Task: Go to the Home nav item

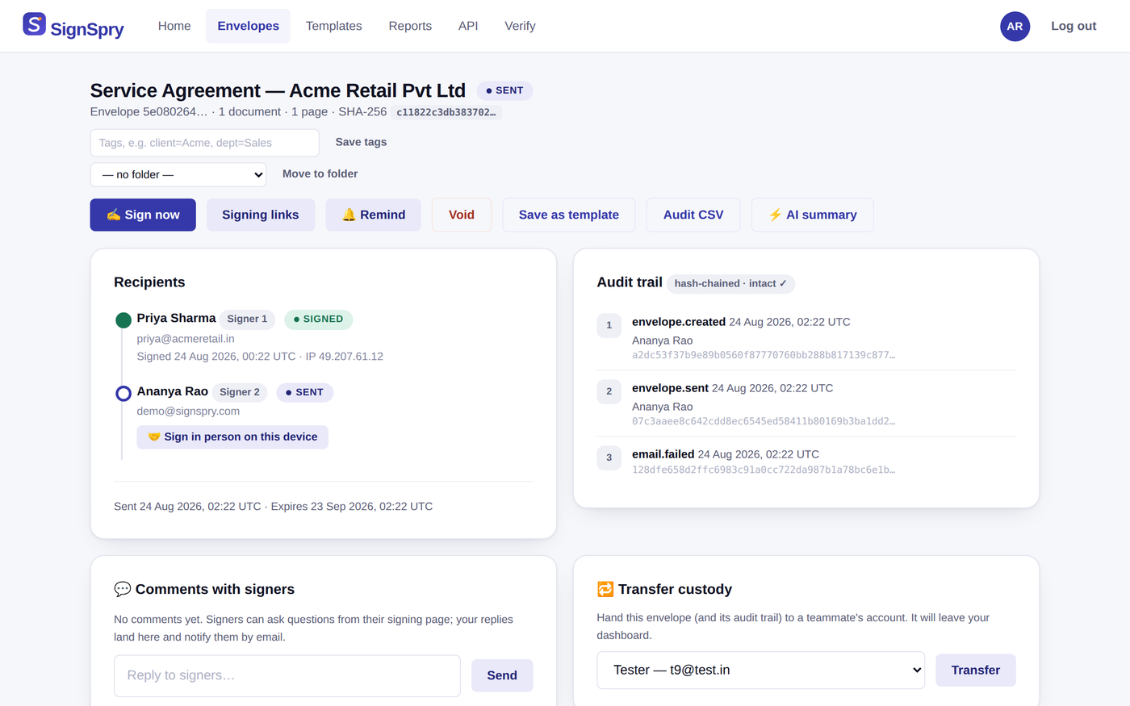Action: coord(174,26)
